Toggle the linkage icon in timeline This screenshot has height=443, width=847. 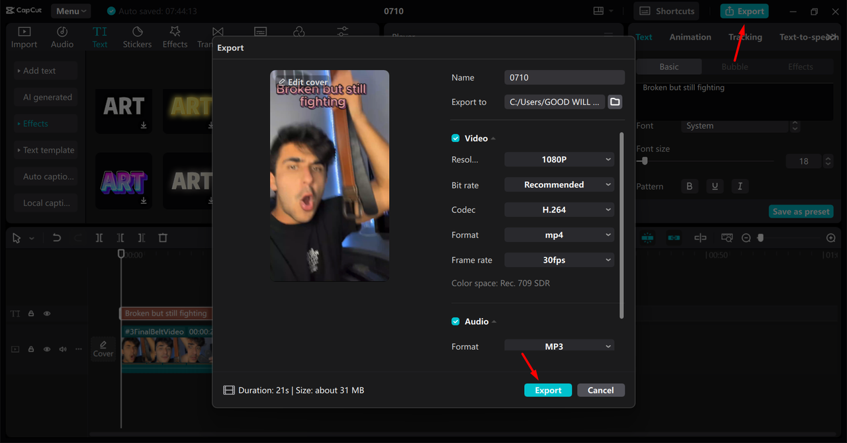point(674,238)
